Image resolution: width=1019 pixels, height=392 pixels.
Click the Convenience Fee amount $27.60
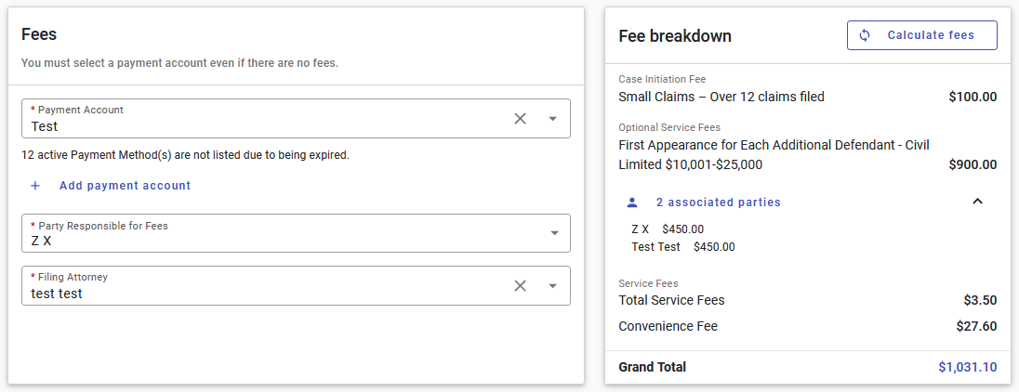tap(976, 326)
